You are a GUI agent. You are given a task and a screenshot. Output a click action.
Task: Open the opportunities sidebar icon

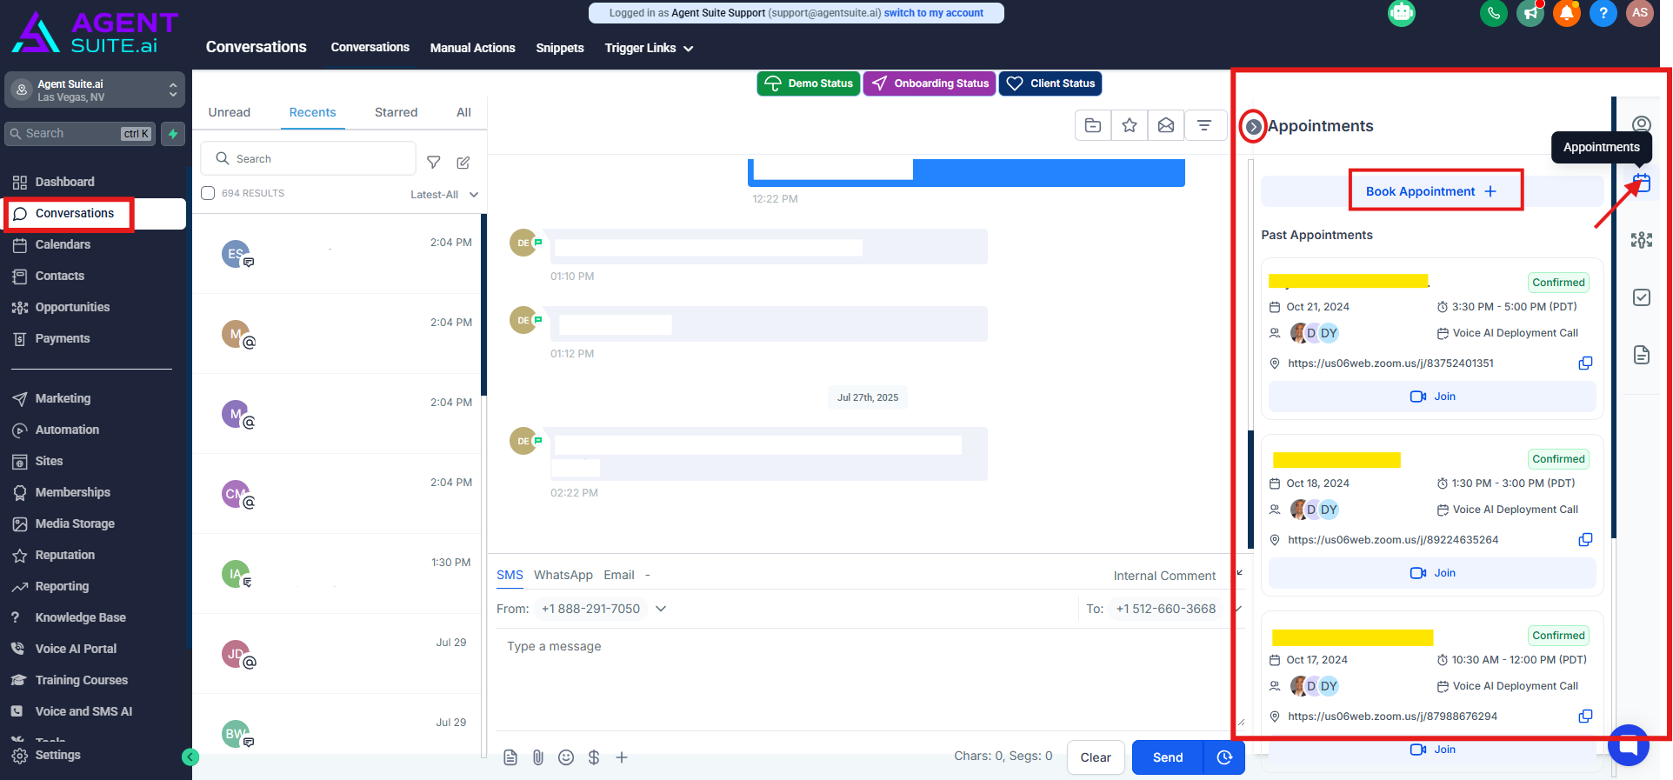coord(1641,240)
